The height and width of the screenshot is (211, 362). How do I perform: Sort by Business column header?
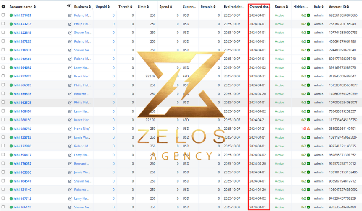coord(82,7)
